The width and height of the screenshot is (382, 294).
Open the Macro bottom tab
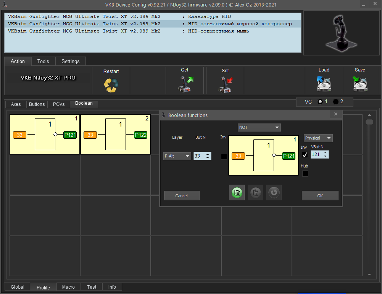(x=68, y=287)
